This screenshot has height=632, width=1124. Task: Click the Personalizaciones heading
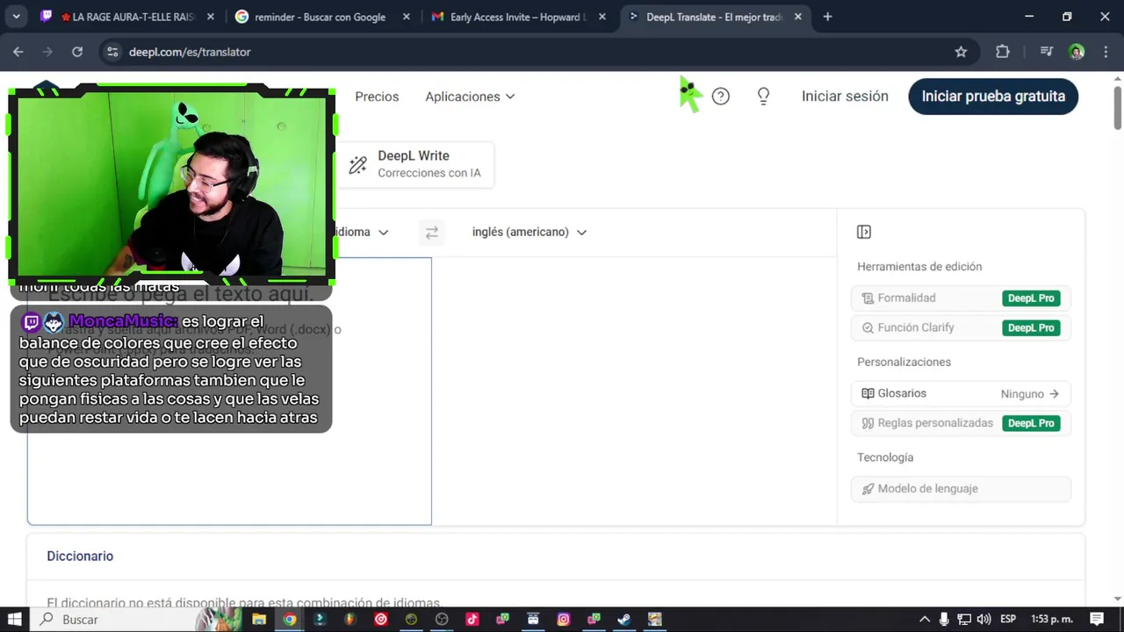click(904, 362)
